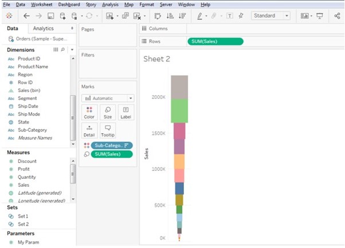Screen dimensions: 345x248
Task: Open the show/hide cards dropdown arrow
Action: click(311, 16)
